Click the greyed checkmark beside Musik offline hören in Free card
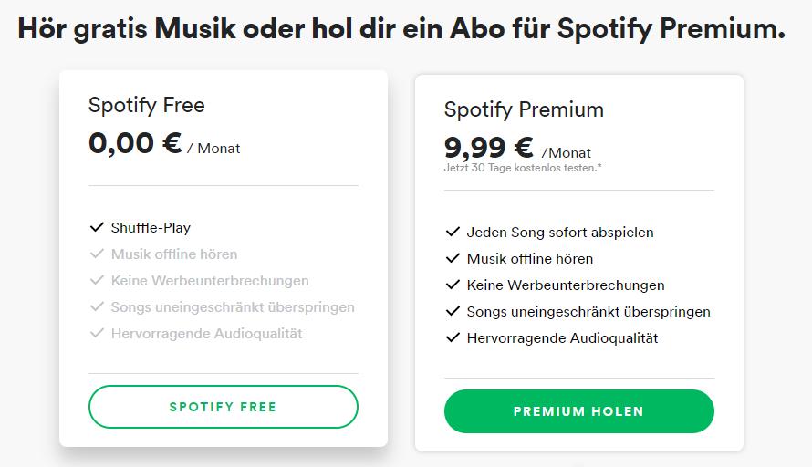 [97, 254]
